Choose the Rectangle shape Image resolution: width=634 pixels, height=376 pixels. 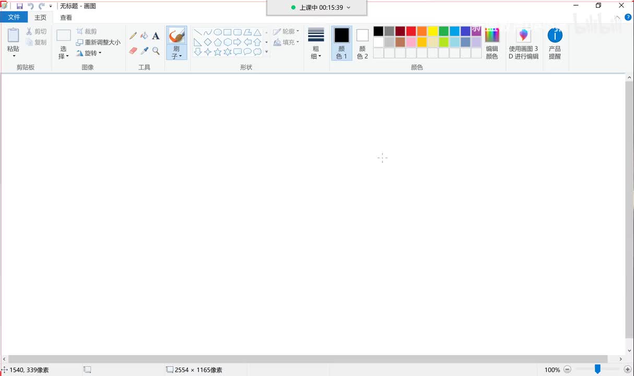point(228,32)
